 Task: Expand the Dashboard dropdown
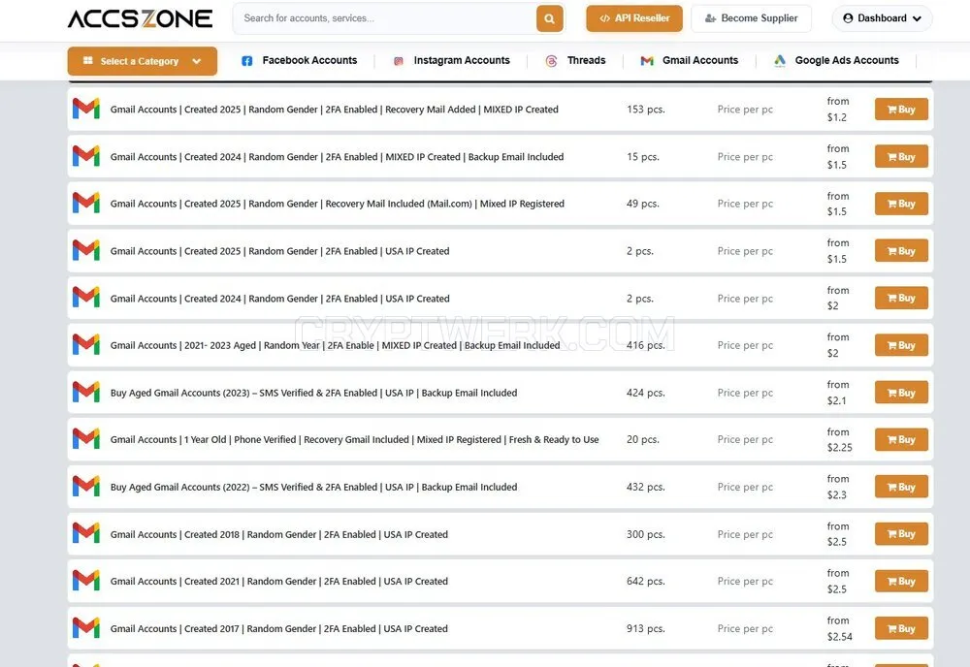point(882,18)
